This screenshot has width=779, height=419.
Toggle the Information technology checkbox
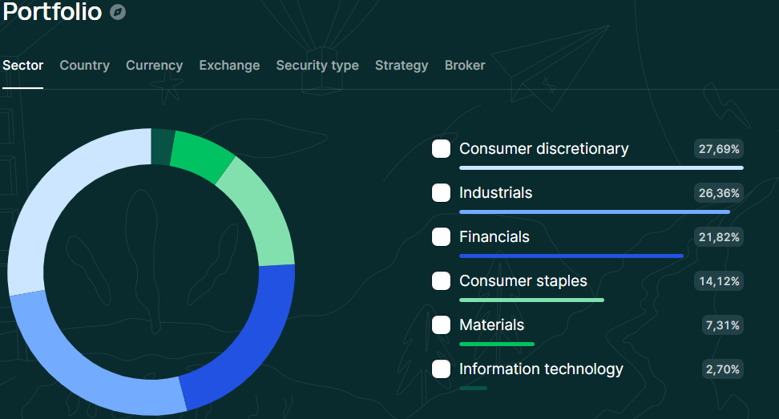tap(441, 369)
